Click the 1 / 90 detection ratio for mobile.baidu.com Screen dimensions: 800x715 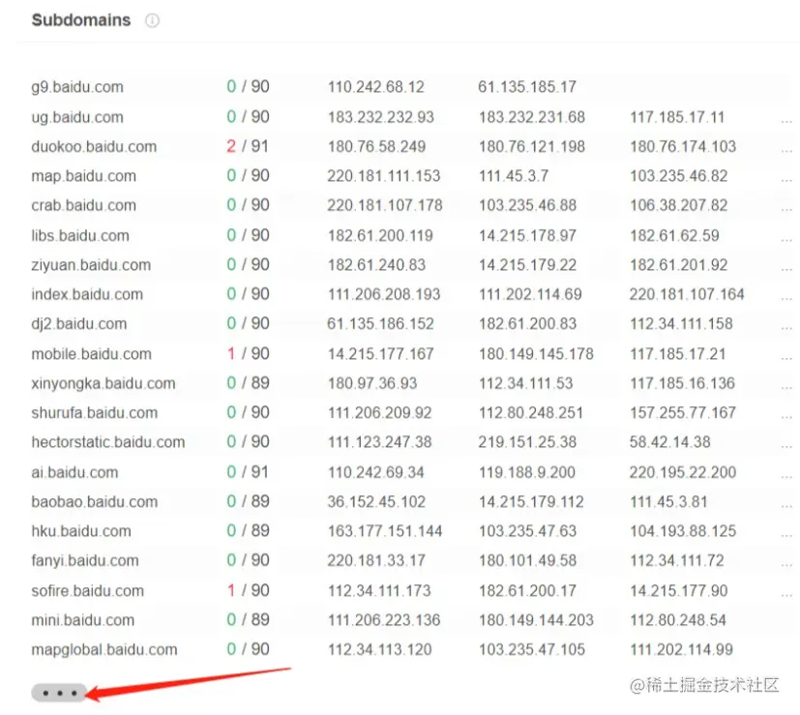click(248, 354)
